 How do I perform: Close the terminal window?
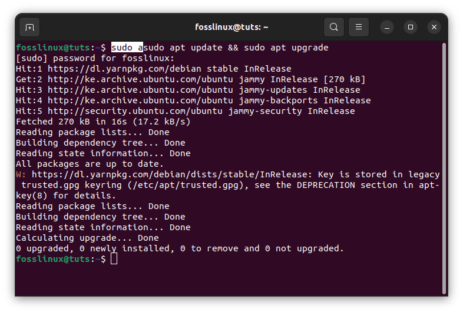tap(434, 27)
